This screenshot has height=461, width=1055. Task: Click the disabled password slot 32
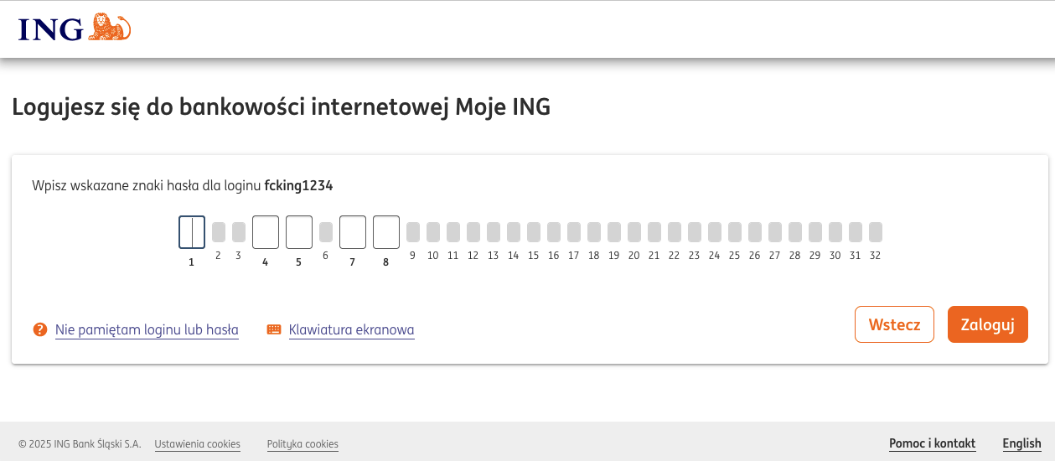876,232
